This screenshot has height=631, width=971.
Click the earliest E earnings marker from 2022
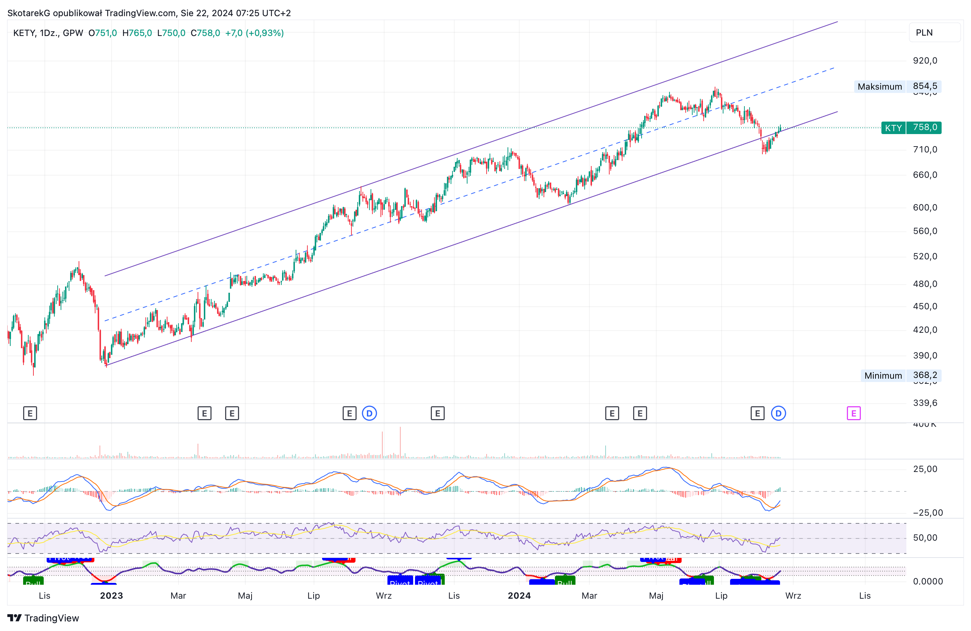pos(30,414)
